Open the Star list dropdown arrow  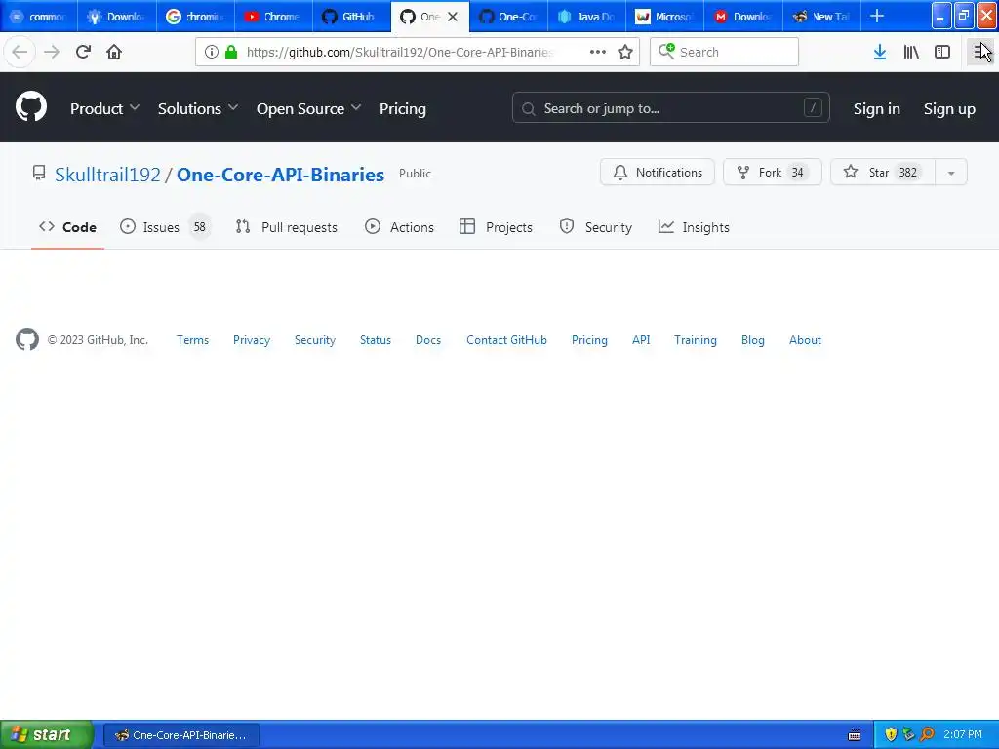[951, 172]
